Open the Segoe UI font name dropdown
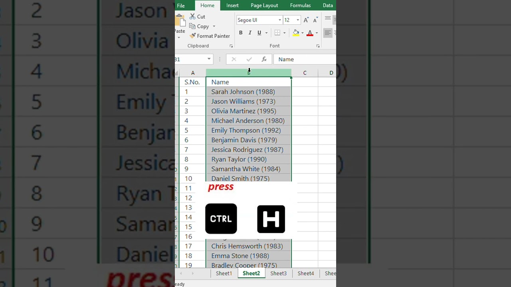511x287 pixels. [279, 20]
